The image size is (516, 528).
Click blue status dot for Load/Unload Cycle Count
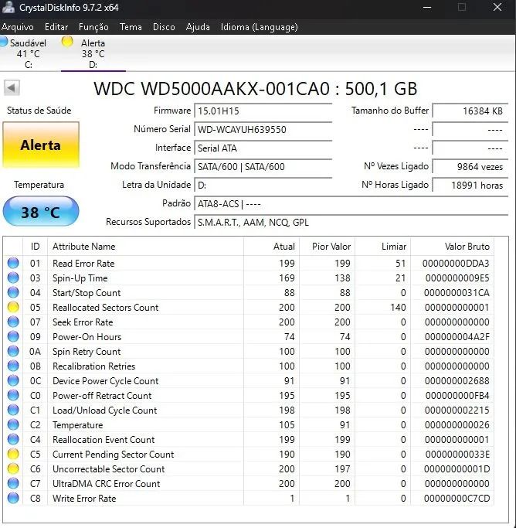[13, 410]
